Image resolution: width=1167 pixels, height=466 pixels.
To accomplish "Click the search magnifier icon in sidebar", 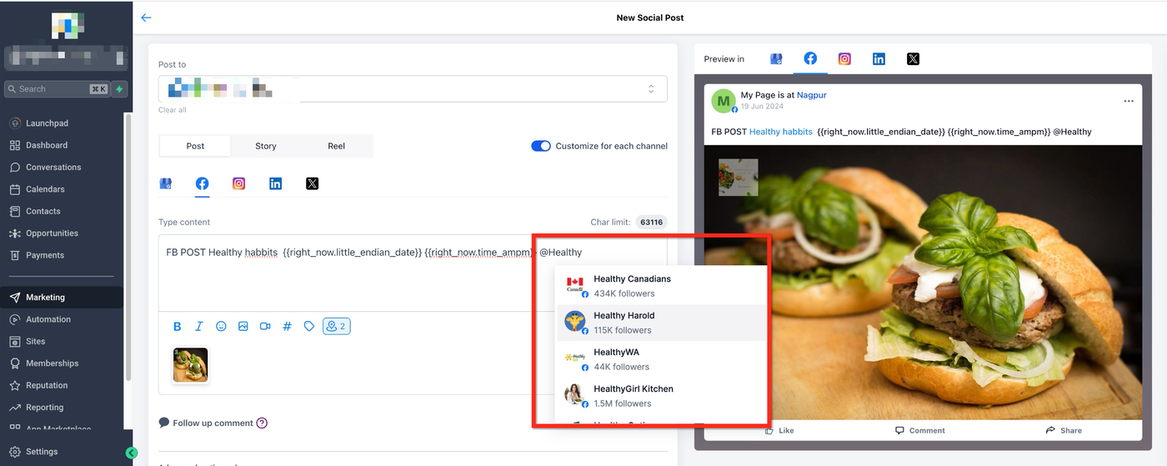I will 12,89.
